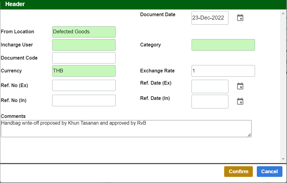Screen dimensions: 287x183
Task: Open the Ref. Date (Ex) calendar icon
Action: click(x=240, y=86)
